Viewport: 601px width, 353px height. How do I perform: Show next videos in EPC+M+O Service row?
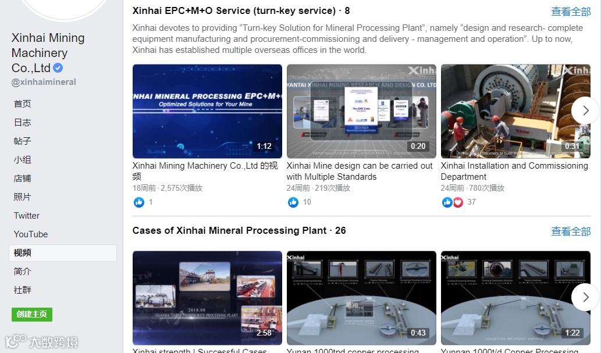(585, 110)
